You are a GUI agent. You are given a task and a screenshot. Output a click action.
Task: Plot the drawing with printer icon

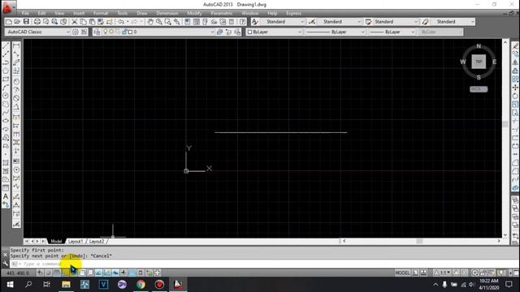37,22
